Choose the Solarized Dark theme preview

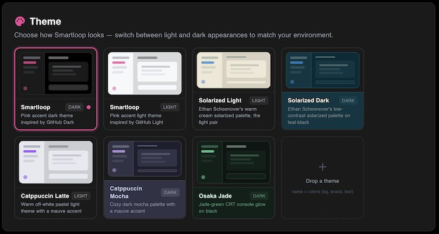pyautogui.click(x=322, y=70)
